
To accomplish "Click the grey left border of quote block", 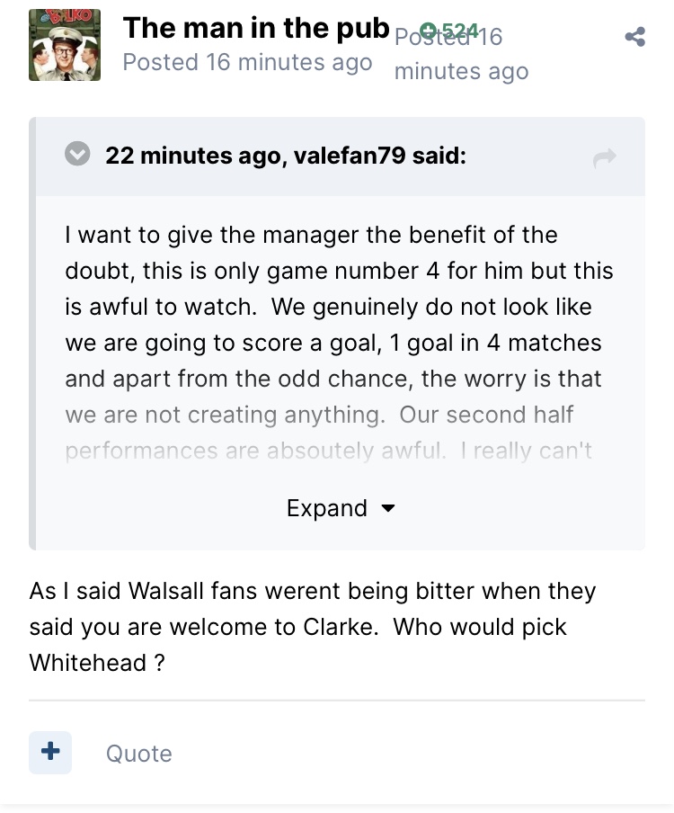I will (32, 360).
